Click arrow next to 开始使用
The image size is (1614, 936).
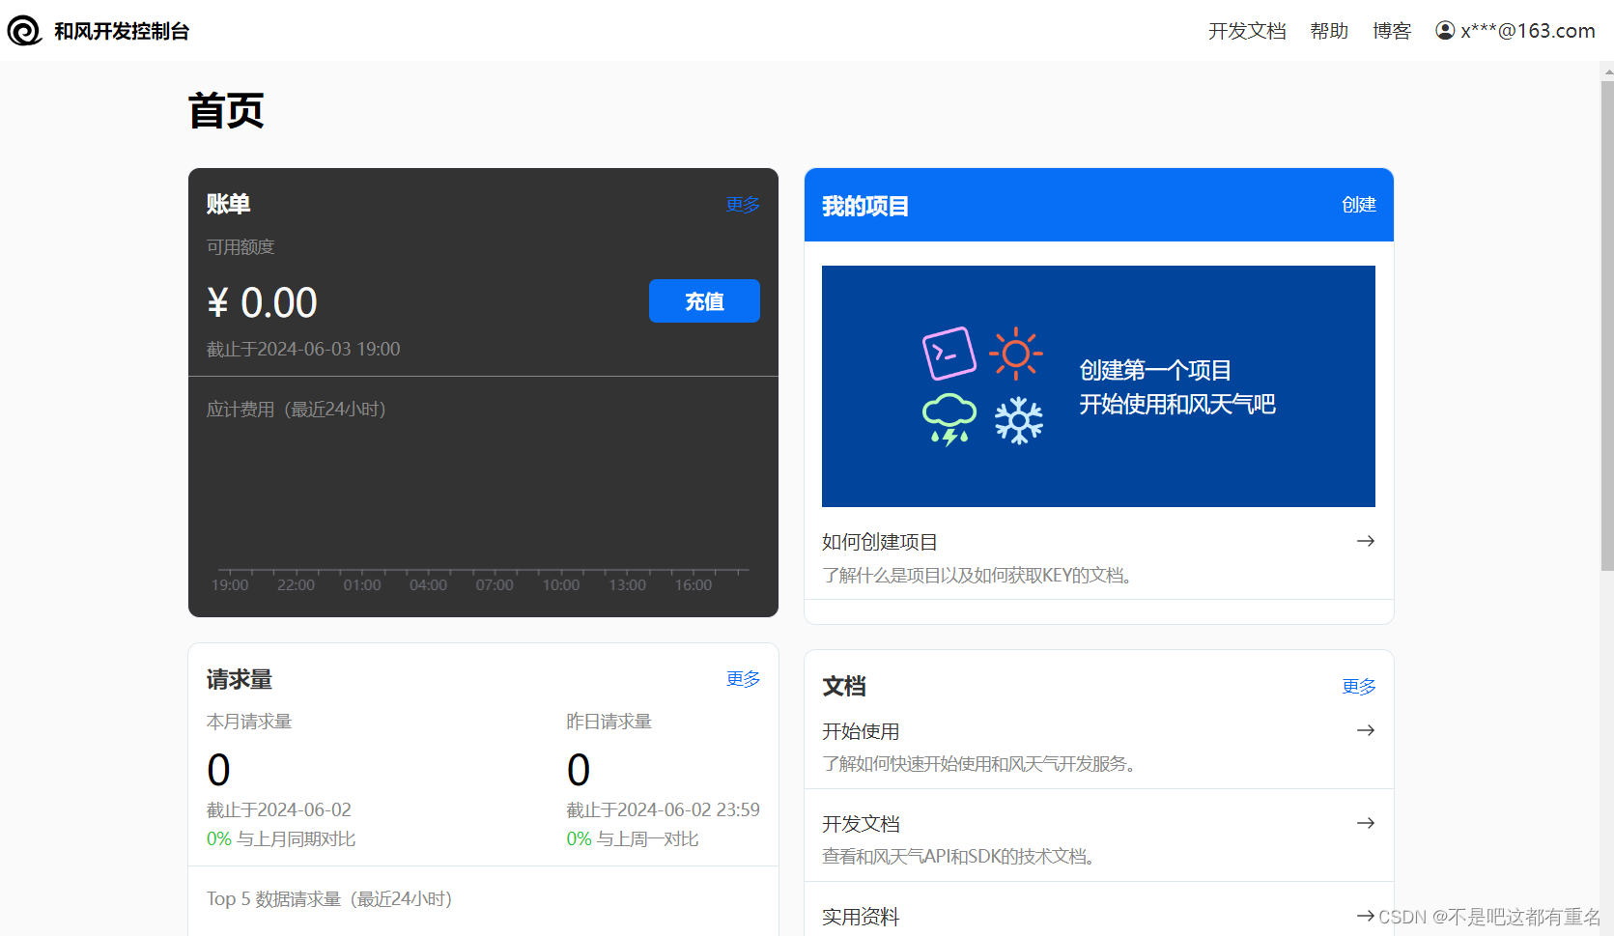point(1366,730)
